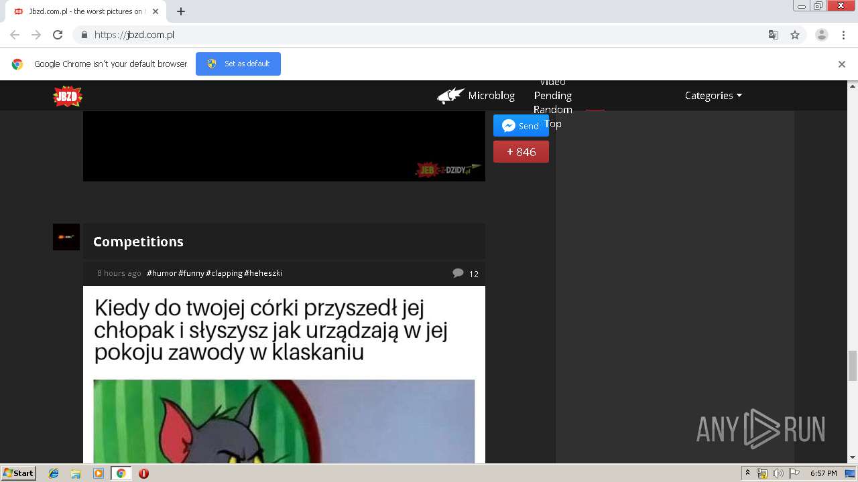The image size is (858, 482).
Task: Filter by #funny tag
Action: 192,273
